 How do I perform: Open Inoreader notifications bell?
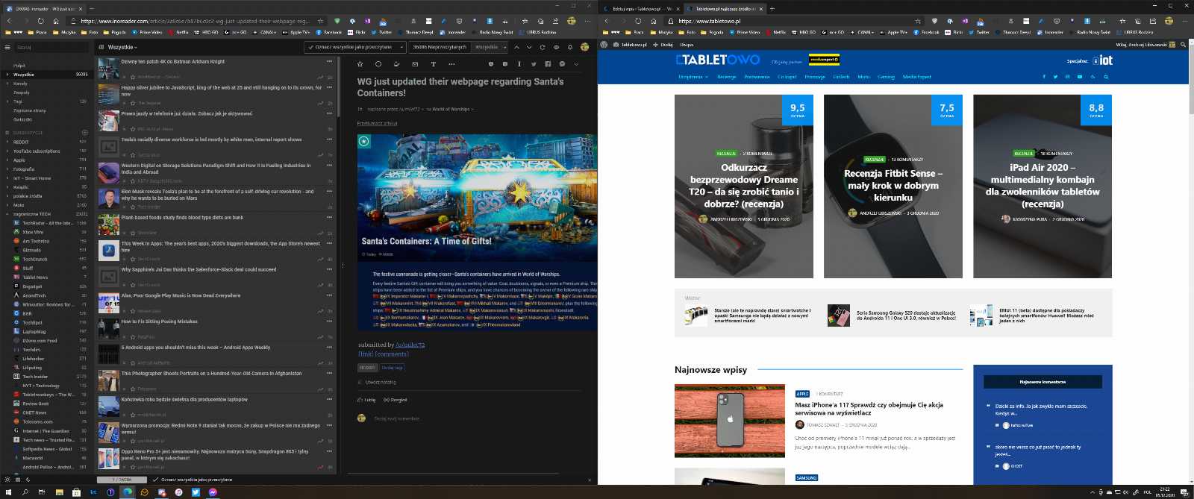(570, 47)
